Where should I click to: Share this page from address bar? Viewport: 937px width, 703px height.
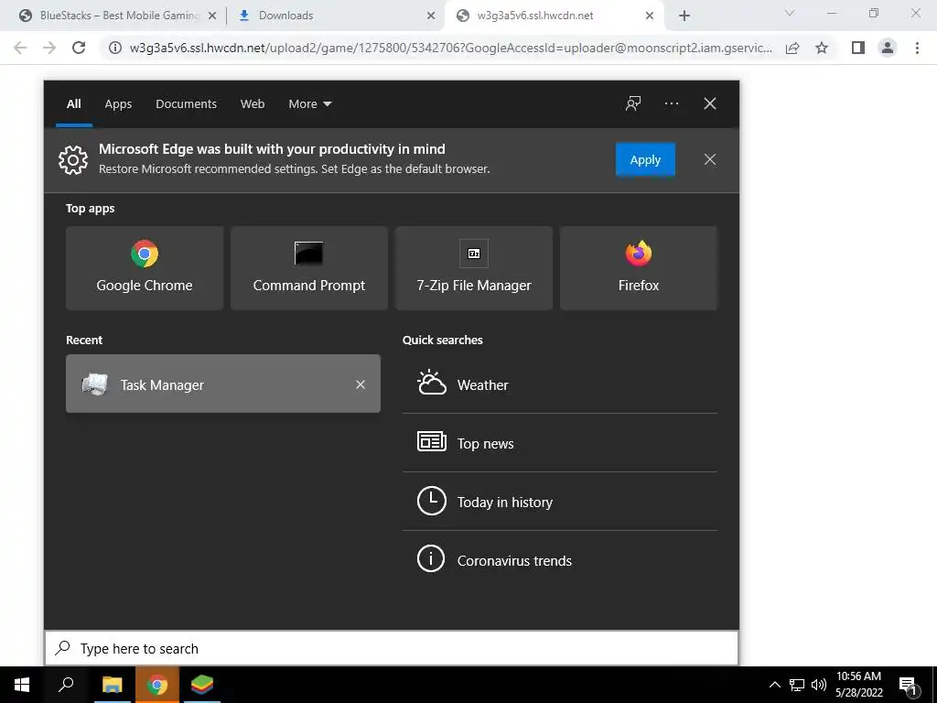[x=792, y=48]
